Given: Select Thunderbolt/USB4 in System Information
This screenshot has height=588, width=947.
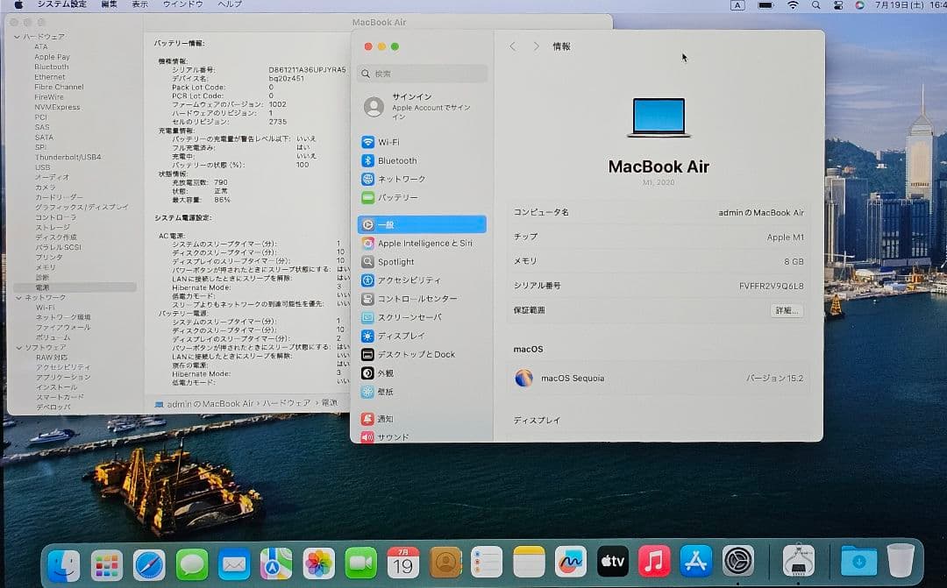Looking at the screenshot, I should click(68, 157).
